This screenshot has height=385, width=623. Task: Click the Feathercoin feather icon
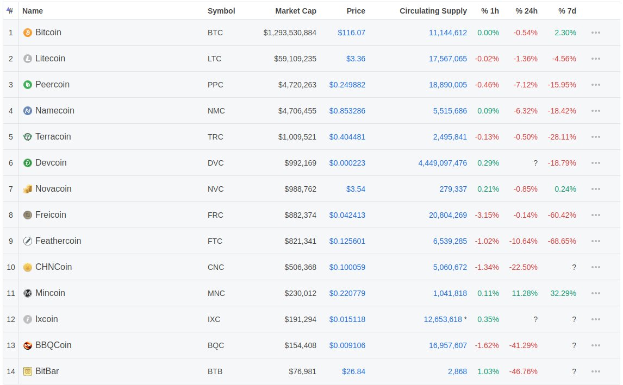coord(27,241)
